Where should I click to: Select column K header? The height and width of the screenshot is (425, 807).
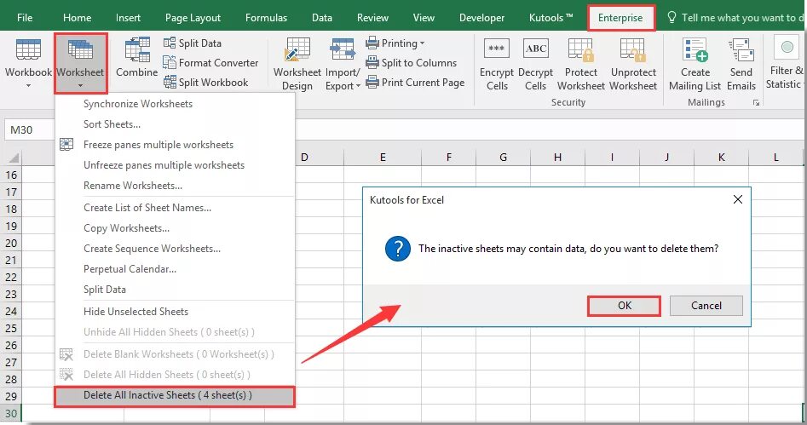pyautogui.click(x=721, y=158)
